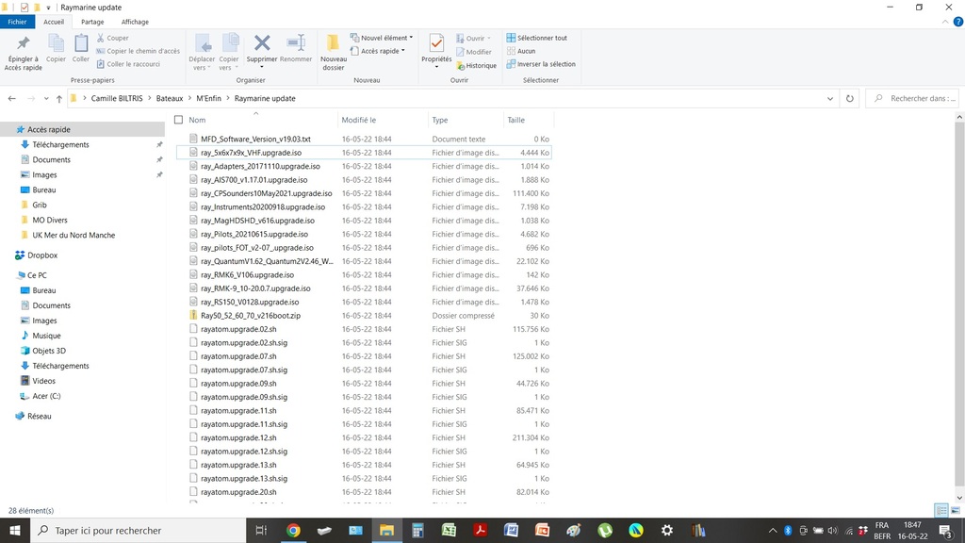Viewport: 965px width, 543px height.
Task: Open Grib folder in sidebar
Action: [x=40, y=205]
